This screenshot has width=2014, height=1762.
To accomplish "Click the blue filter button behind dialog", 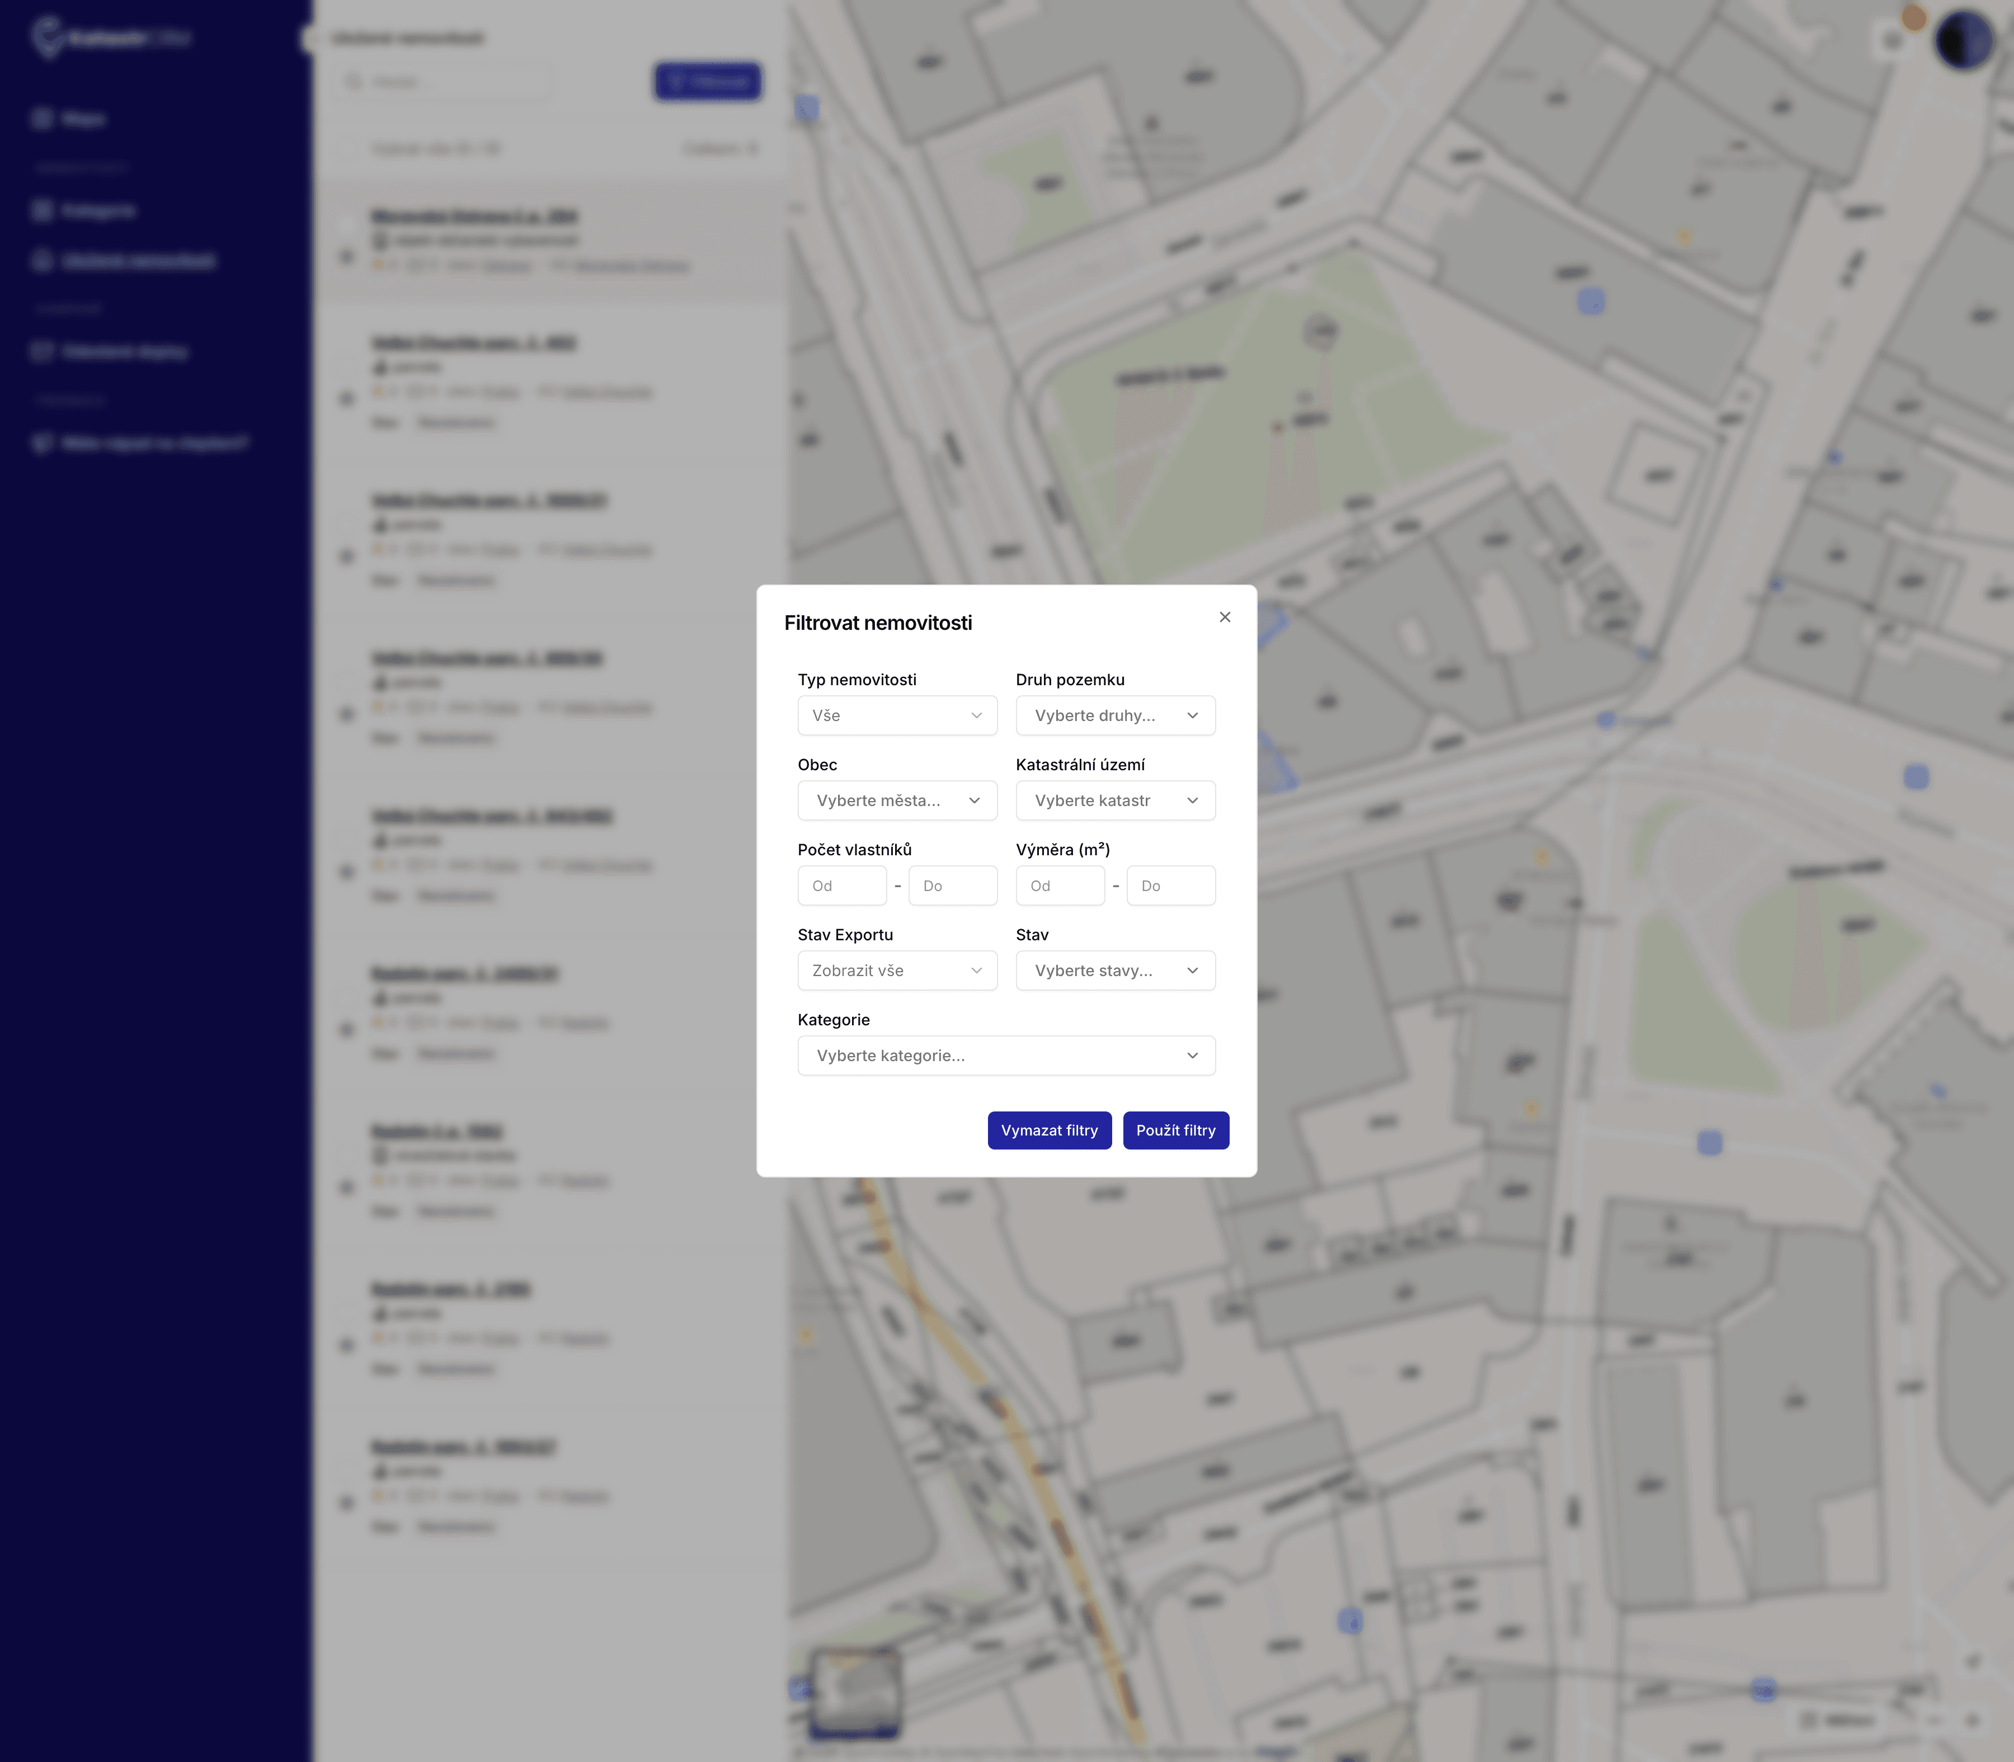I will click(x=708, y=82).
